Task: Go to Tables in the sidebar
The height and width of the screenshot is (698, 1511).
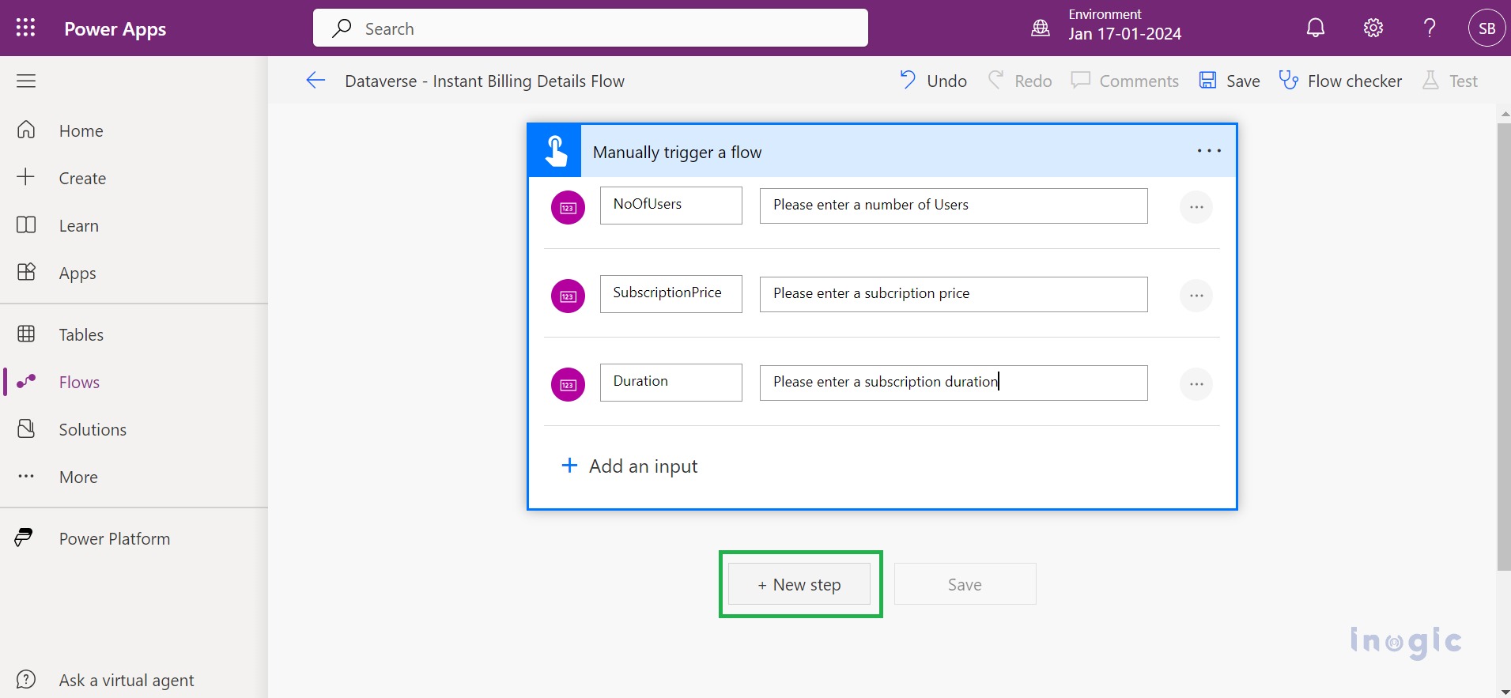Action: coord(81,334)
